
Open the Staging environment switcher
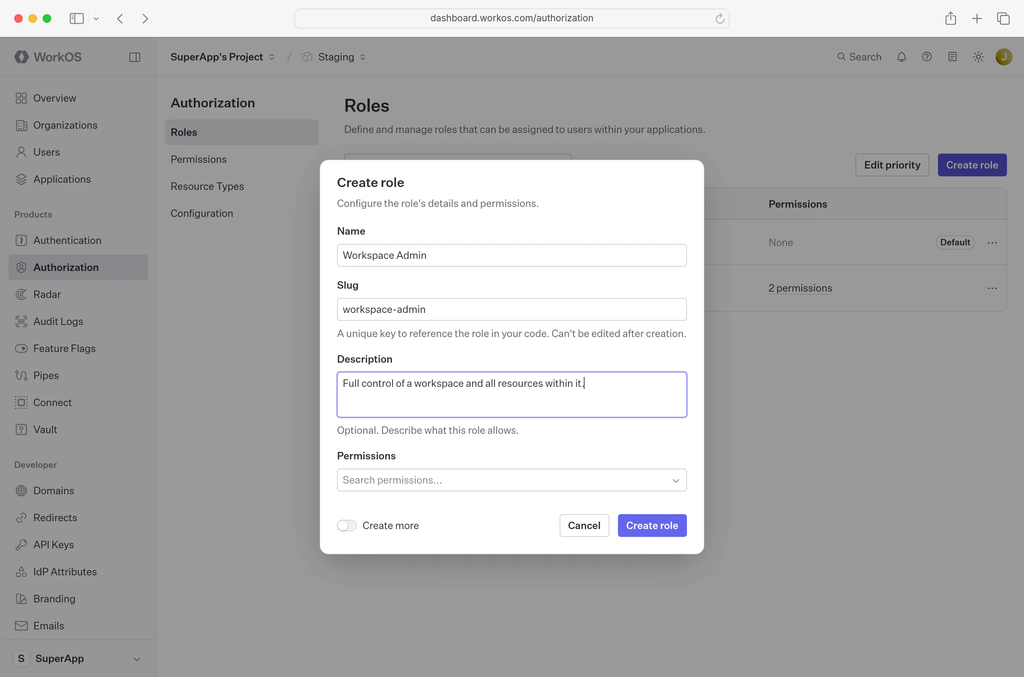[334, 57]
